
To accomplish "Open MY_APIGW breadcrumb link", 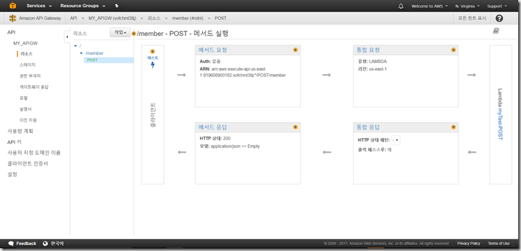I will click(x=113, y=18).
